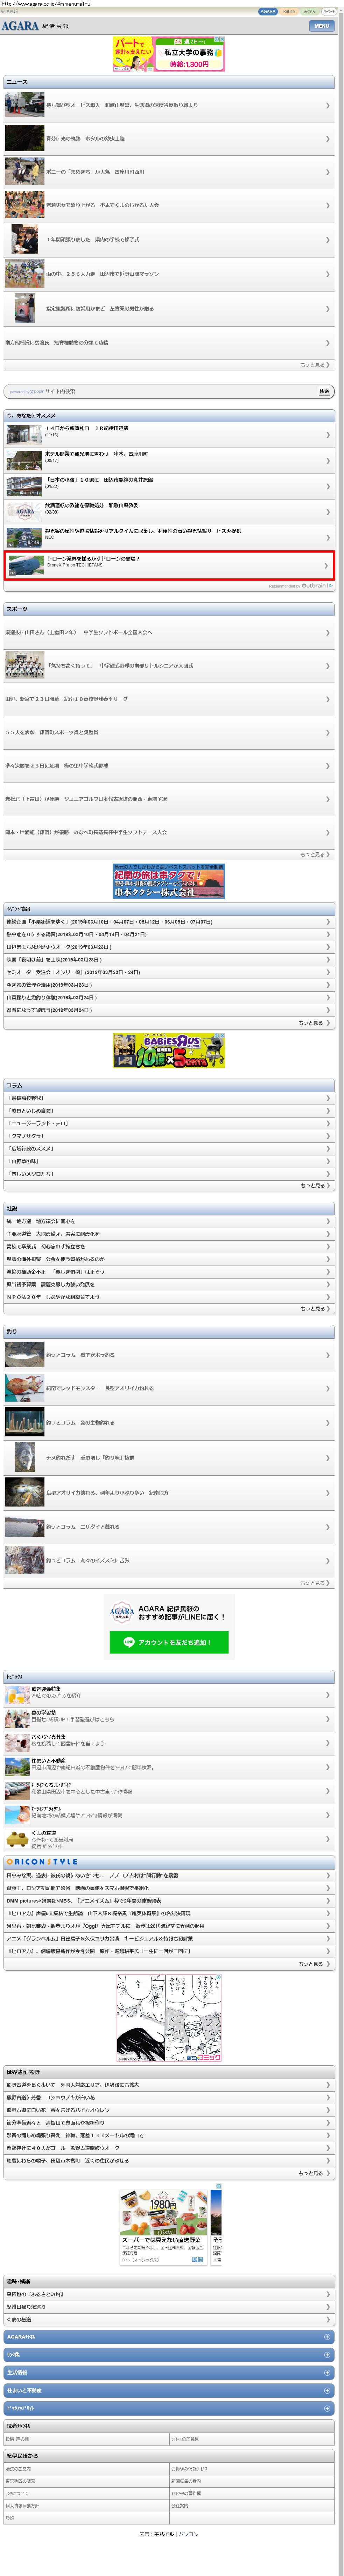Open the 春の学習塾 topic icon
This screenshot has height=2576, width=344.
coord(17,1719)
